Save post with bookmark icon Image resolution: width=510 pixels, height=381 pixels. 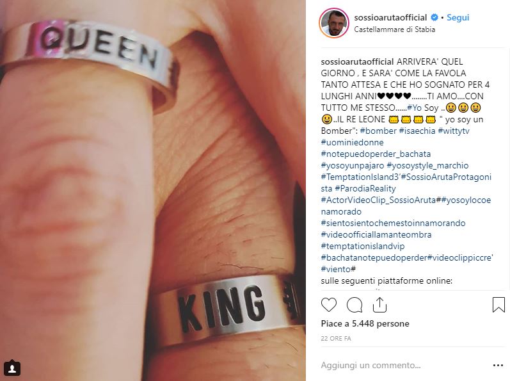(x=498, y=305)
